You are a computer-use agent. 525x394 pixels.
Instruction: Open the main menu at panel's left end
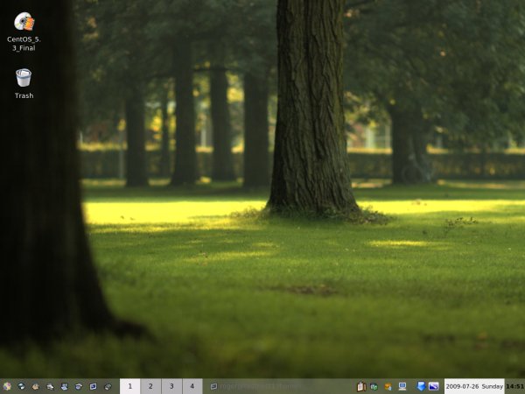(7, 386)
